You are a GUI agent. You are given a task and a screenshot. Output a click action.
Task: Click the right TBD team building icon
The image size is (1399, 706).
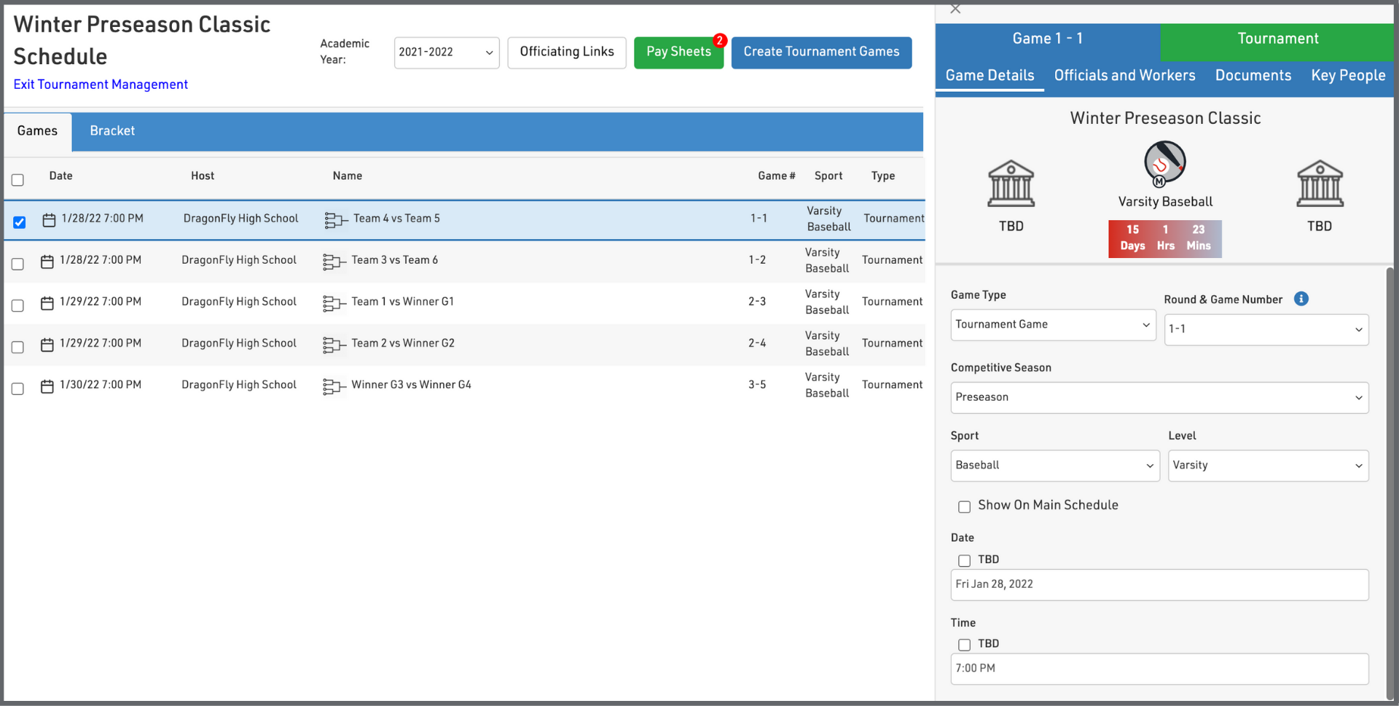[1319, 184]
